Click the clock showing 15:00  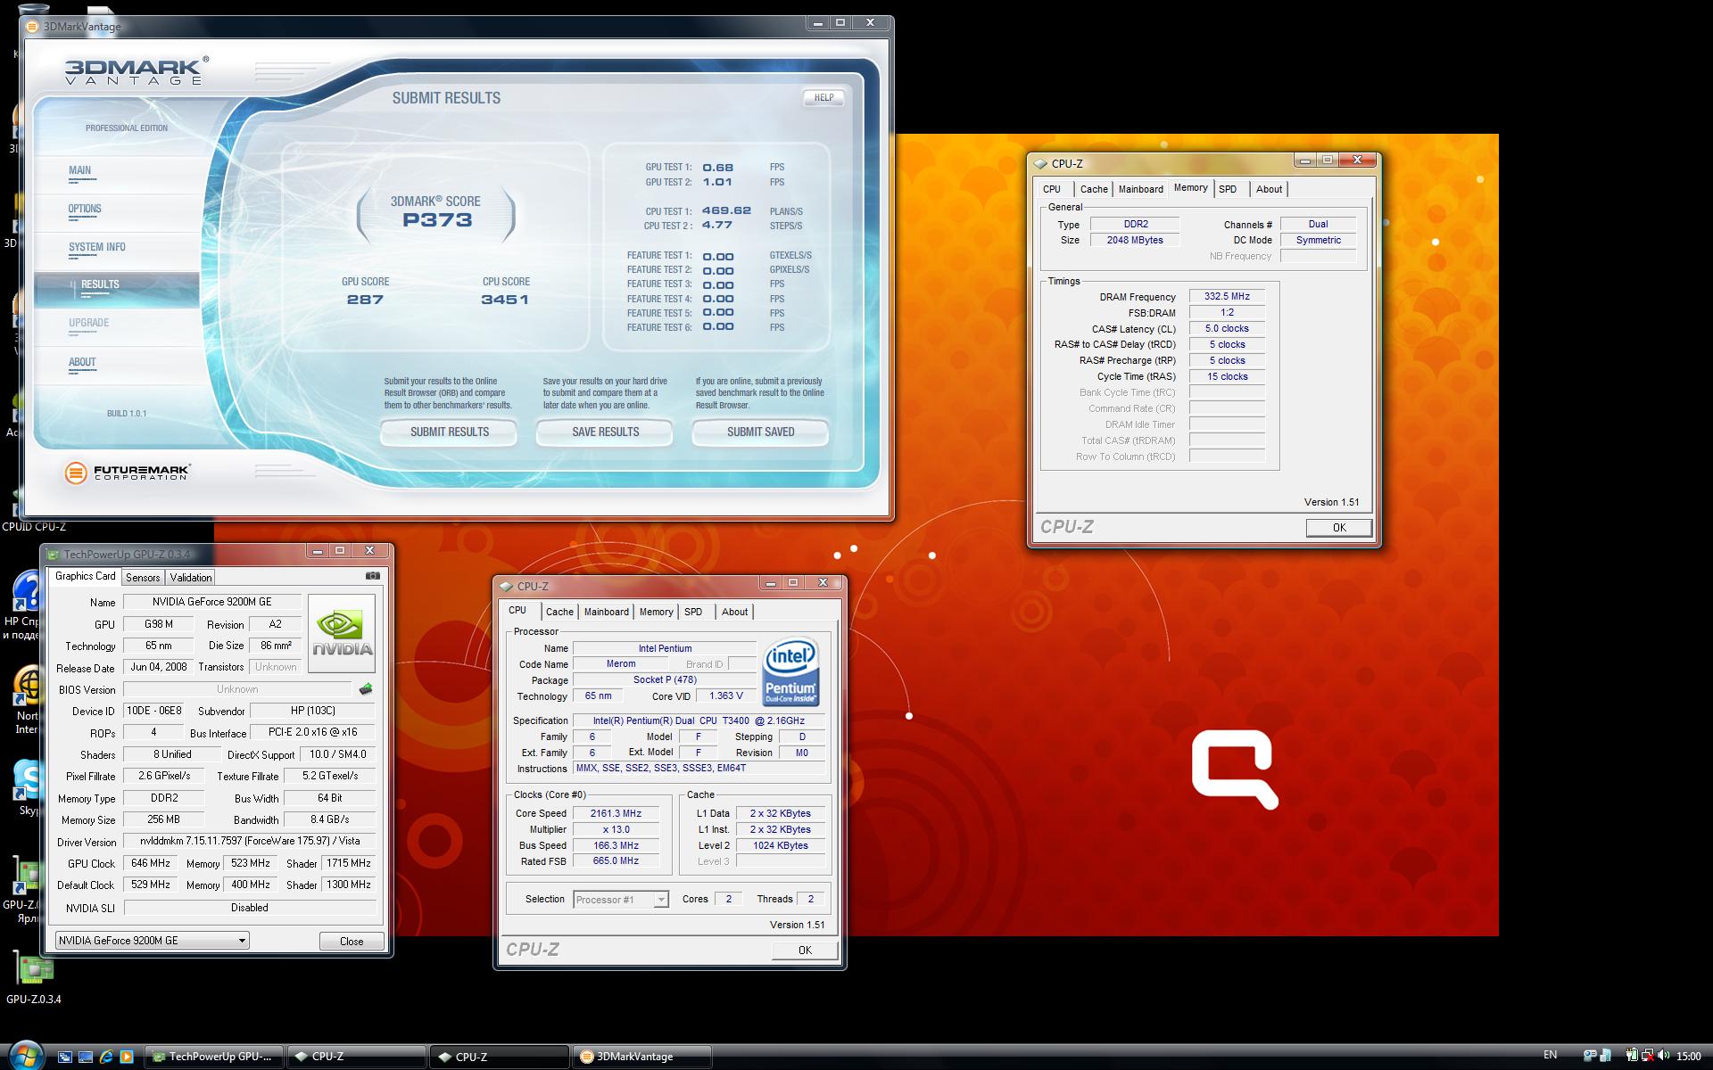click(x=1688, y=1056)
